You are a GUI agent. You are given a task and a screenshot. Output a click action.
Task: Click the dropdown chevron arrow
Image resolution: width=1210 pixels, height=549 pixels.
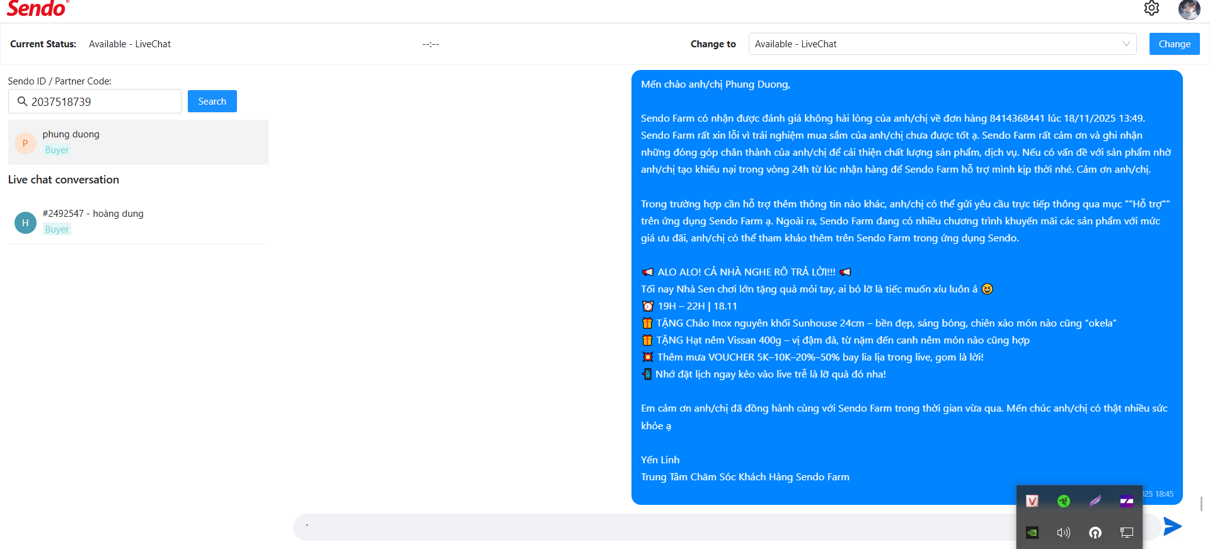point(1126,44)
